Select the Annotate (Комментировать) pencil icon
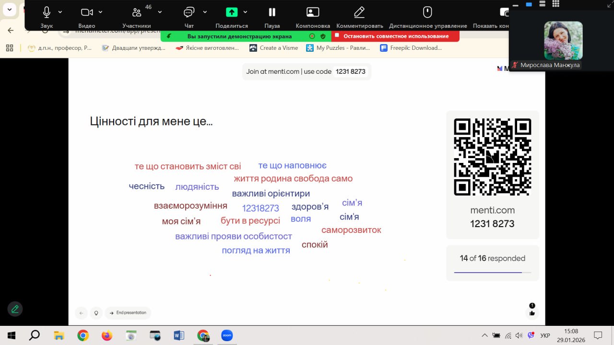614x345 pixels. (359, 12)
